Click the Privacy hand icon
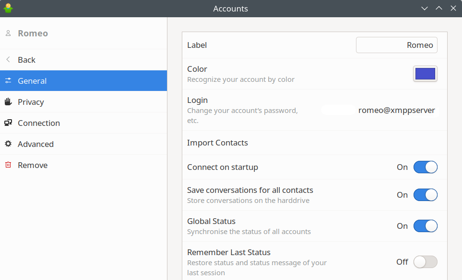This screenshot has height=280, width=462. click(x=8, y=101)
